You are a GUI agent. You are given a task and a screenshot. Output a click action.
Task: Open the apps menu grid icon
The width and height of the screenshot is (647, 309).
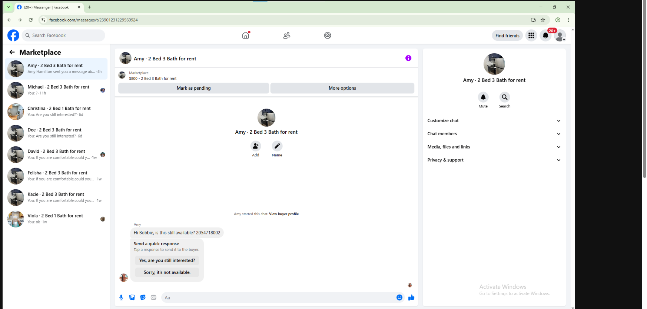(x=531, y=36)
